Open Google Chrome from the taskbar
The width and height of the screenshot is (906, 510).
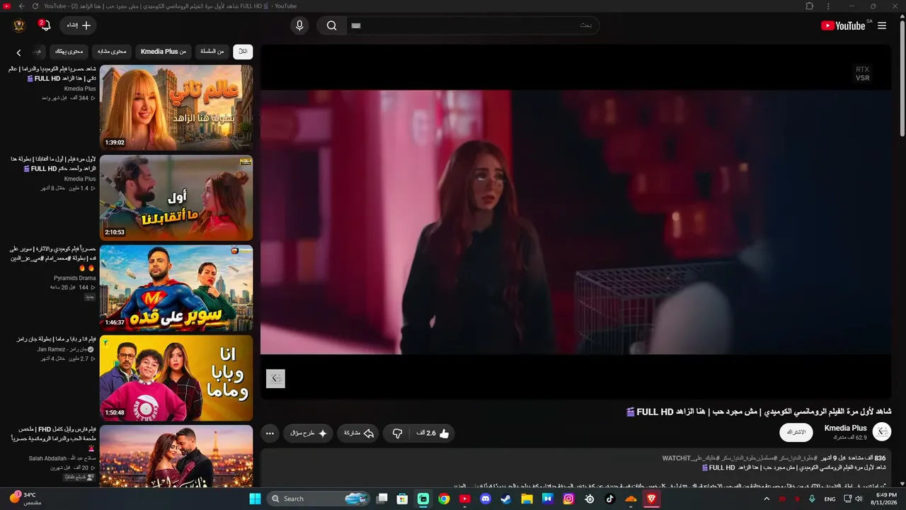coord(444,499)
